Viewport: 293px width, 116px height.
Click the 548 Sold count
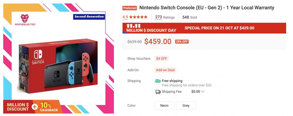pos(189,17)
